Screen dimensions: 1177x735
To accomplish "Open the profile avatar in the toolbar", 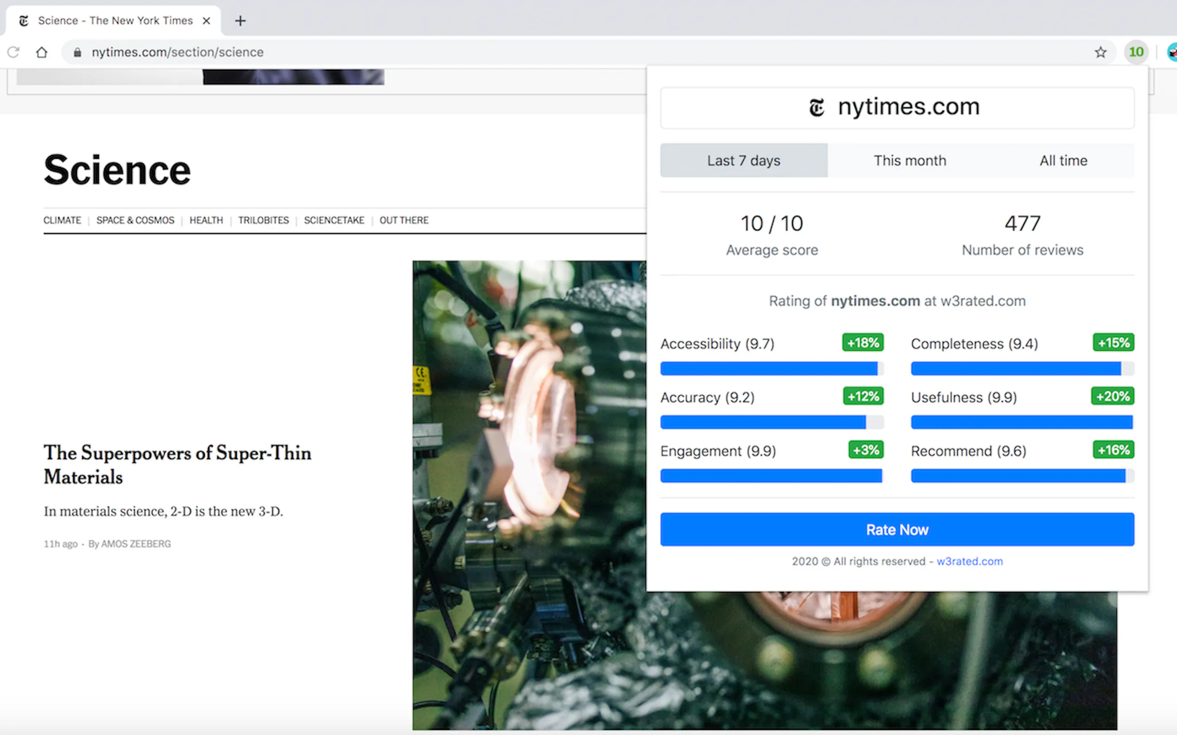I will [1171, 52].
